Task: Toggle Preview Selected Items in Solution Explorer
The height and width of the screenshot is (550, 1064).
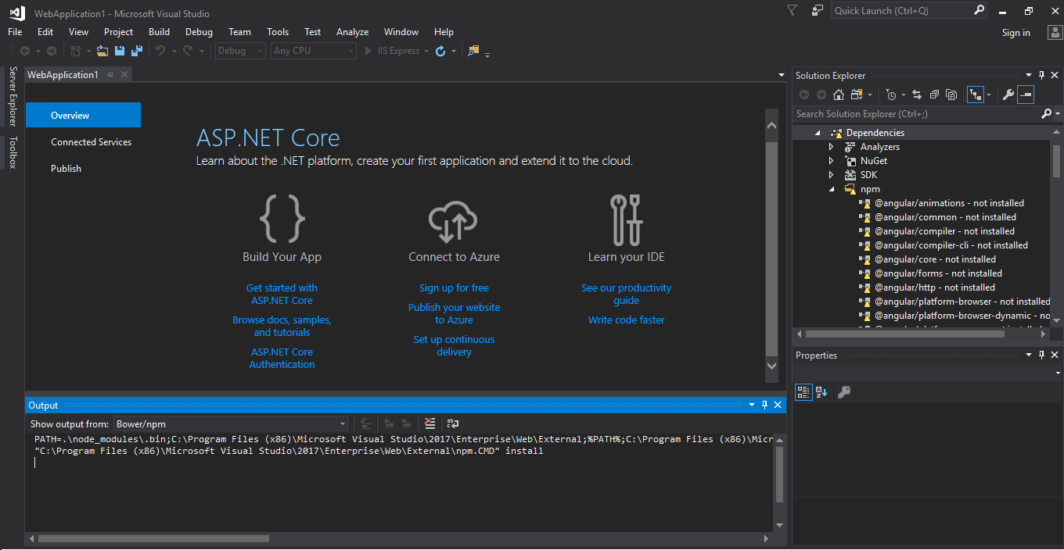Action: [x=1026, y=95]
